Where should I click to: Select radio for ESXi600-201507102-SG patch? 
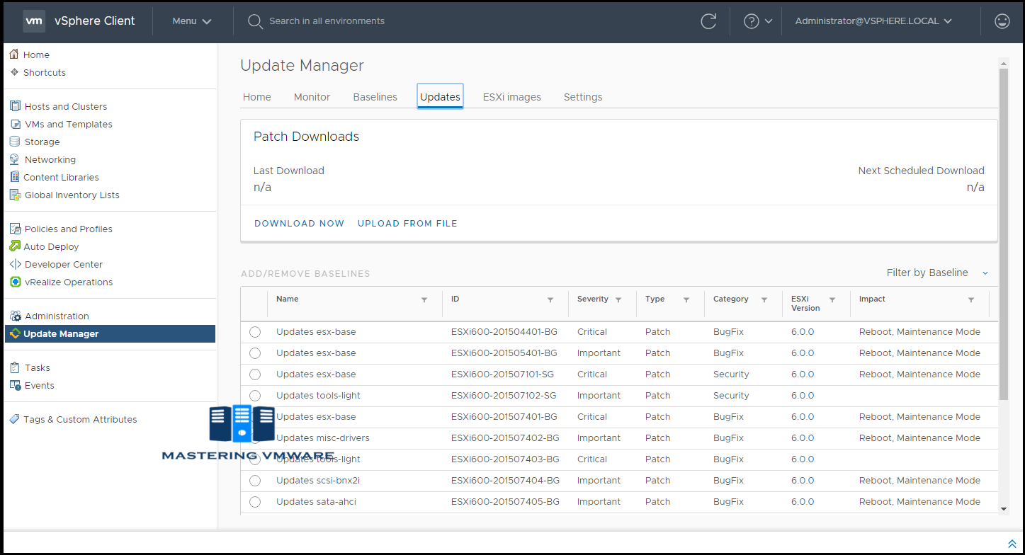point(255,396)
